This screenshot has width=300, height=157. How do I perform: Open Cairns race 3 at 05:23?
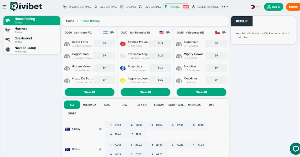(x=157, y=145)
